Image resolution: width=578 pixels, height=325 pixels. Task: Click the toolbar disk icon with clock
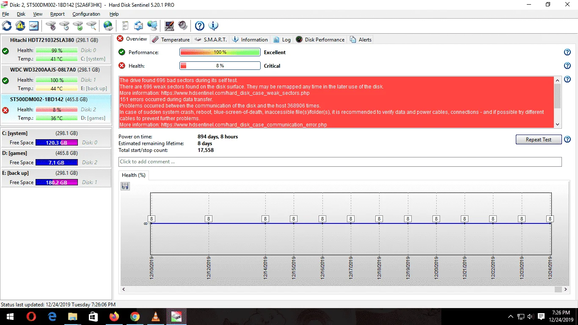[64, 26]
